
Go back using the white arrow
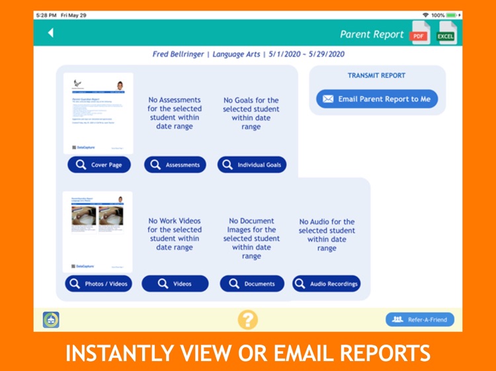coord(51,32)
